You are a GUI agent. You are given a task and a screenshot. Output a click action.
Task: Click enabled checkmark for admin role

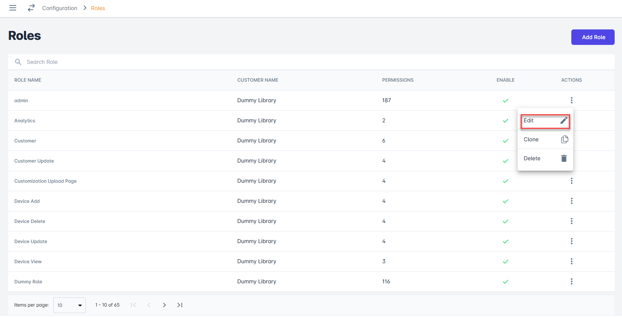pos(505,101)
